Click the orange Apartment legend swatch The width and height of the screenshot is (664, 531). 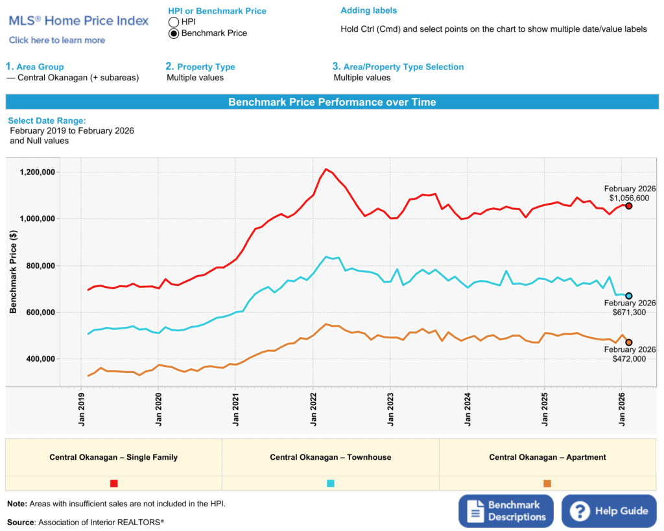tap(547, 484)
